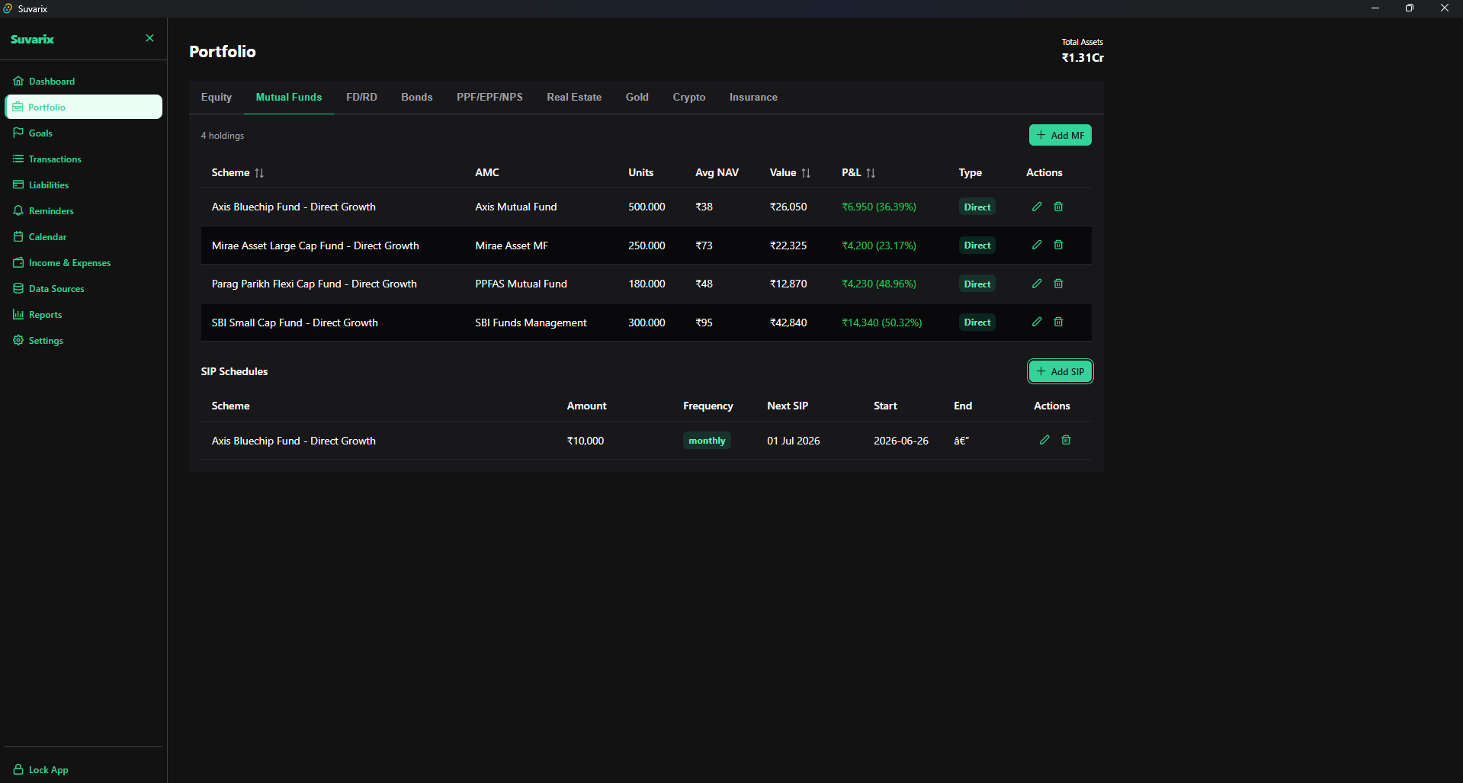Screen dimensions: 1463x783
Task: Open the Bonds tab
Action: tap(417, 97)
